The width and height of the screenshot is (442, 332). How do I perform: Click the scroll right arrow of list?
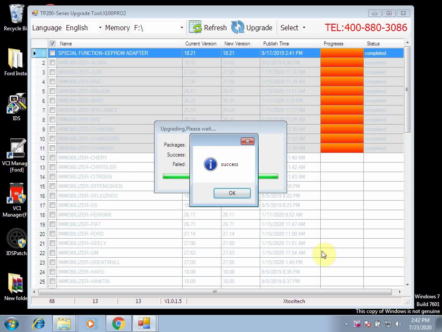[x=400, y=292]
